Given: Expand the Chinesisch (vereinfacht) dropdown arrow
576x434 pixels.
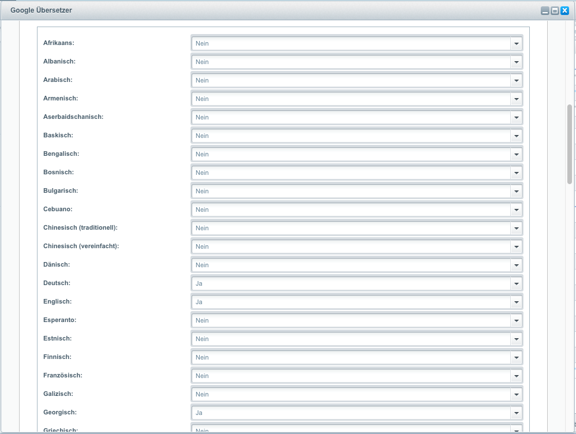Looking at the screenshot, I should tap(516, 246).
